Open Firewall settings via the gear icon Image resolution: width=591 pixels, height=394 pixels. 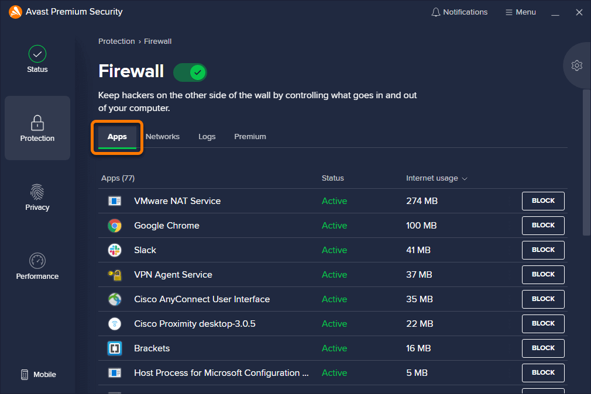tap(577, 65)
